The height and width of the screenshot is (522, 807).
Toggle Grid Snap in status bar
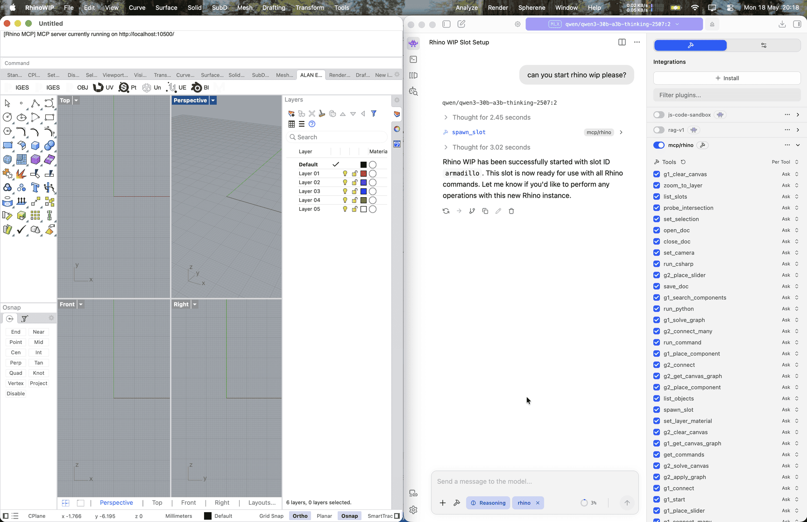tap(271, 516)
